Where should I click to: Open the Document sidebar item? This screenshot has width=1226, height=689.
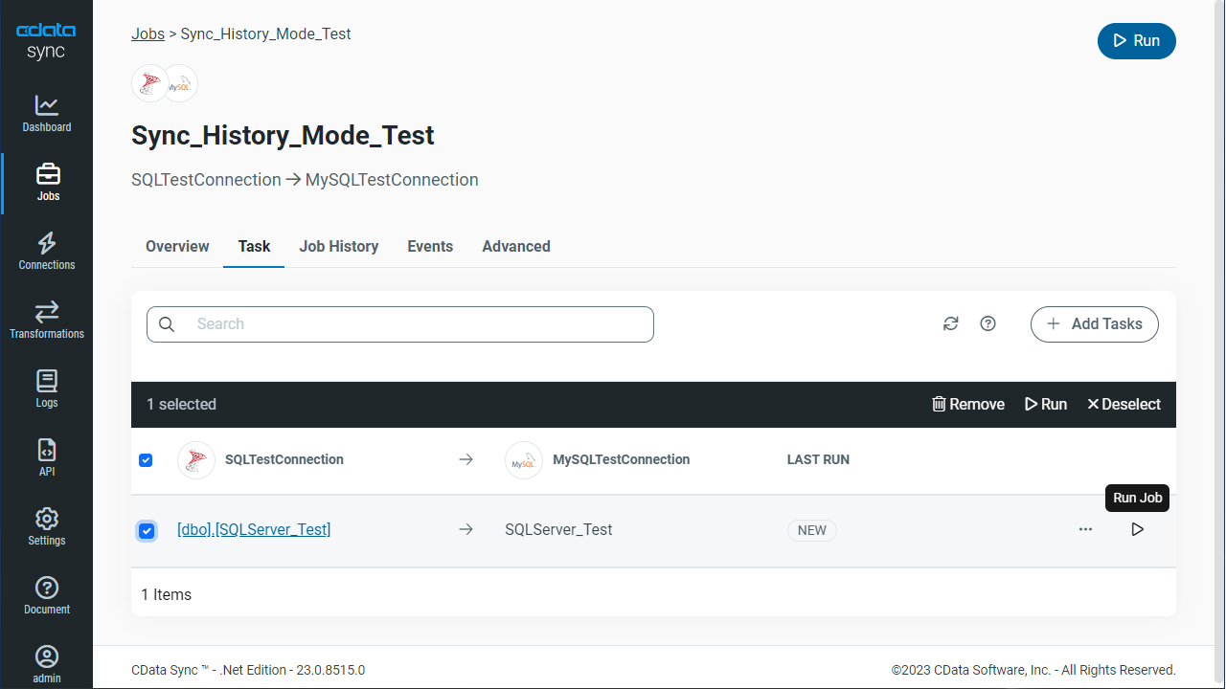coord(46,595)
